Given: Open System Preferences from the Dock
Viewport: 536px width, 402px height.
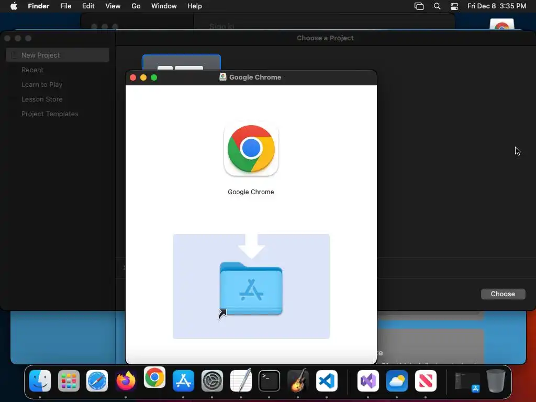Looking at the screenshot, I should pos(212,381).
